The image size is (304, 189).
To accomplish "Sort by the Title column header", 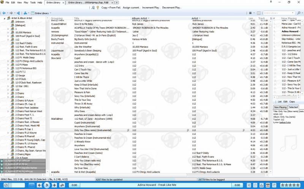I will [77, 18].
